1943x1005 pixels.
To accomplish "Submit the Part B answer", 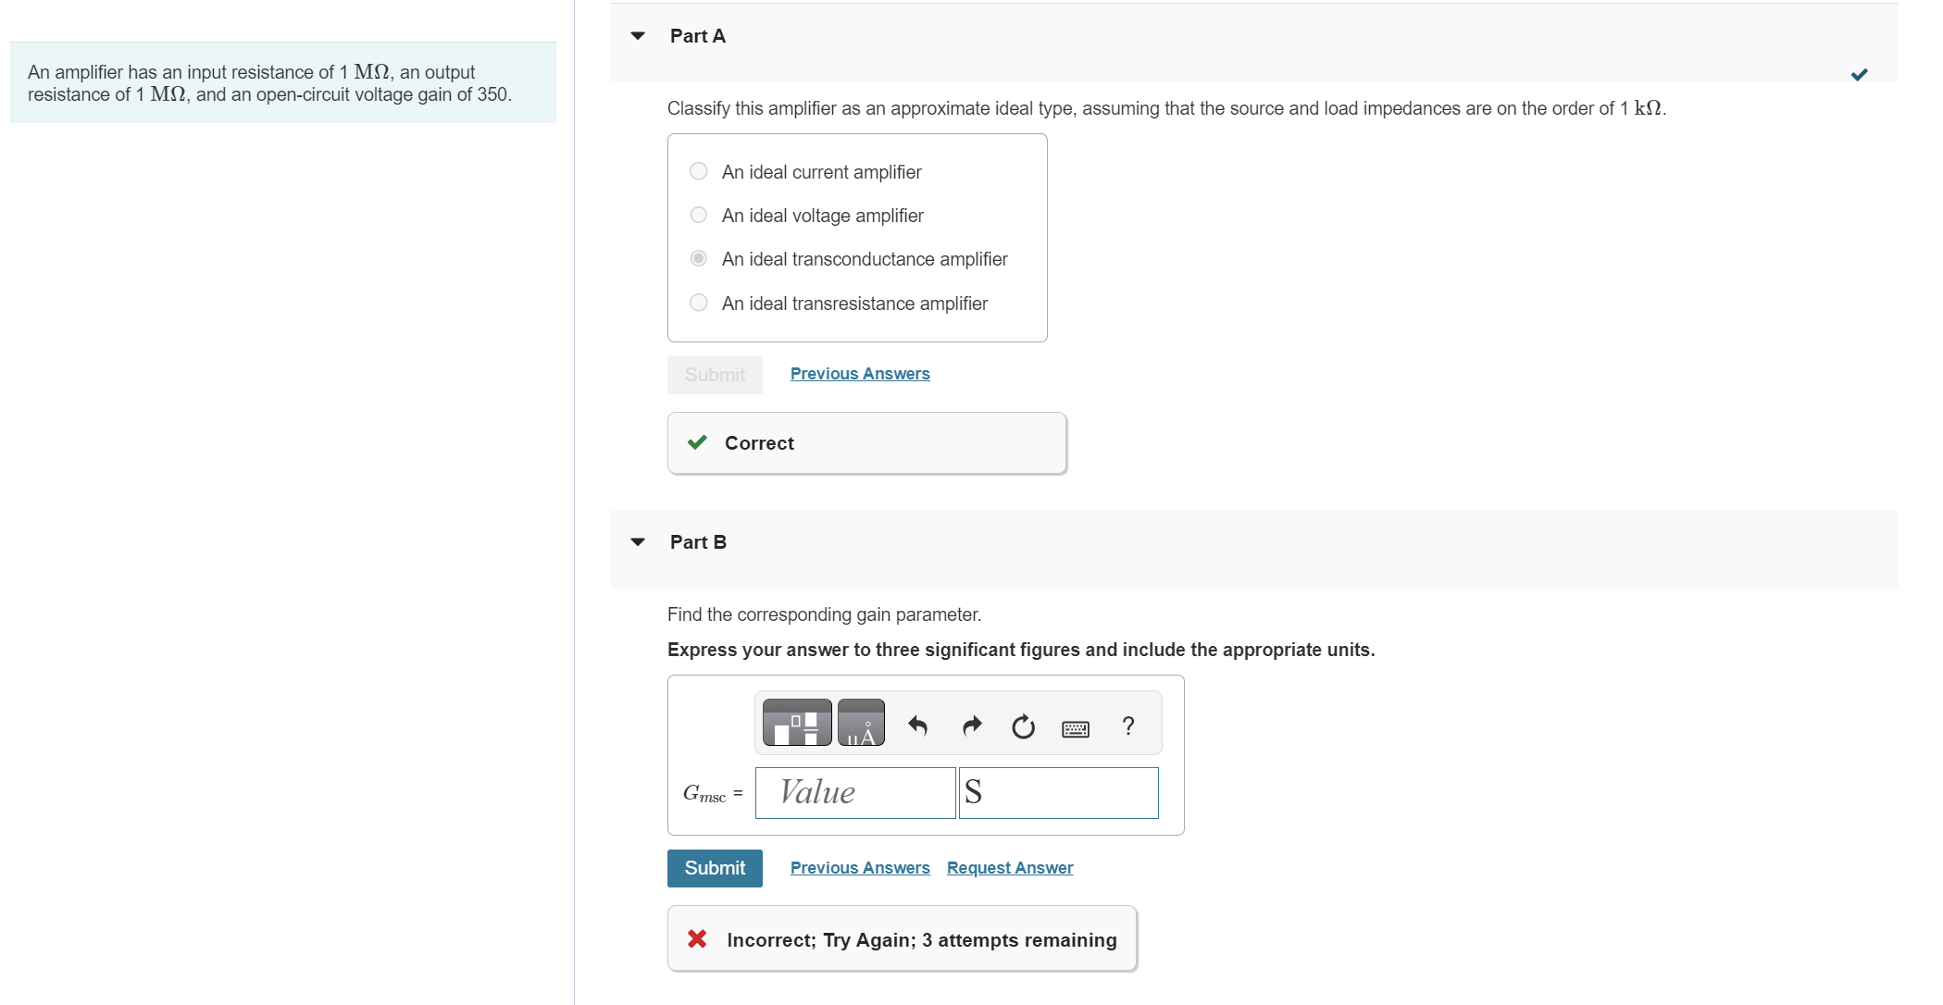I will 715,868.
